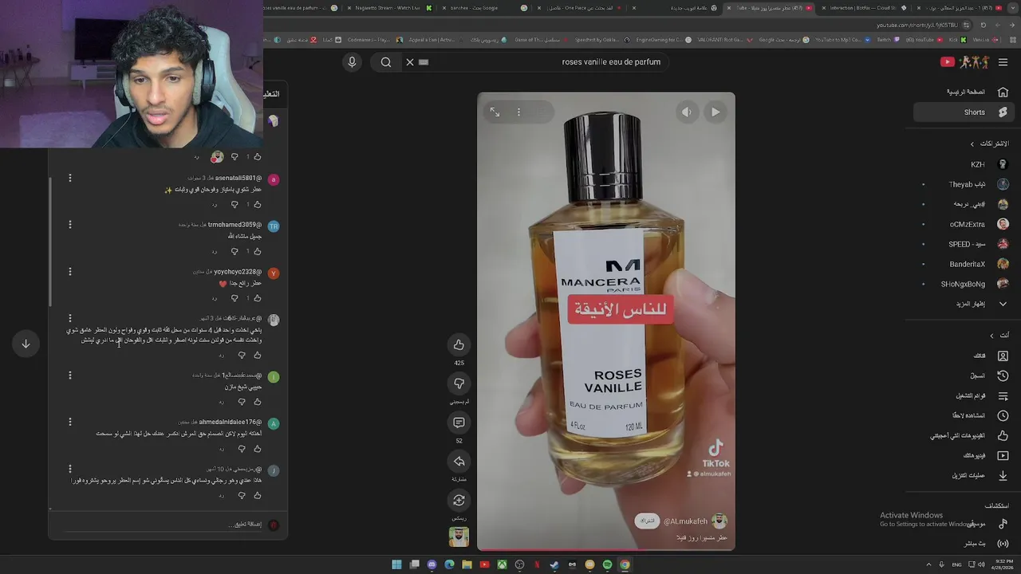Clear the search text with the X
This screenshot has height=574, width=1021.
pos(410,62)
